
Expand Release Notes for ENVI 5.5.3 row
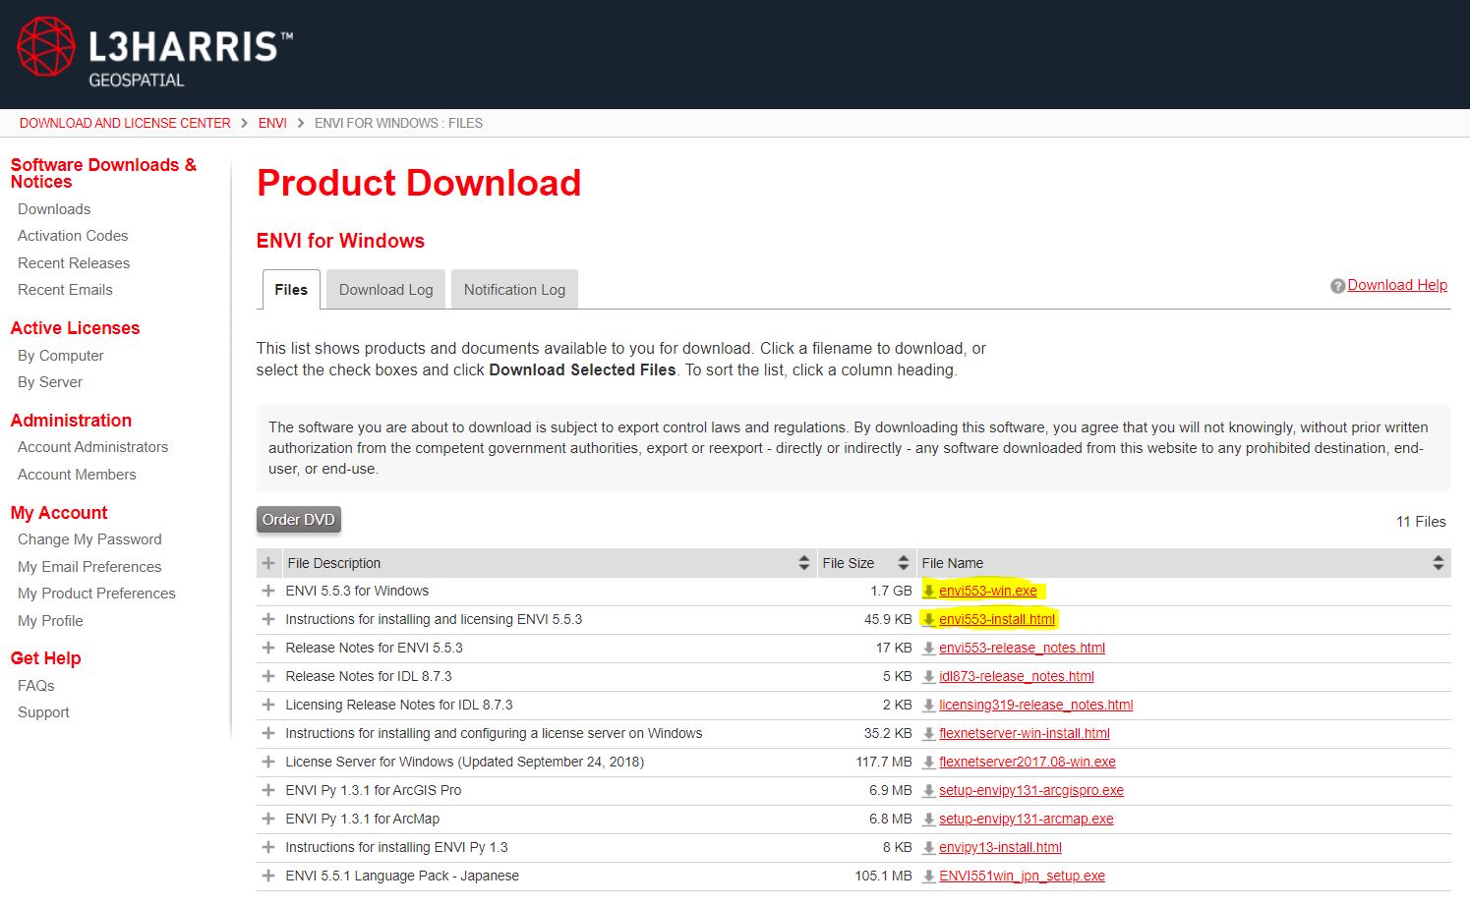click(267, 649)
